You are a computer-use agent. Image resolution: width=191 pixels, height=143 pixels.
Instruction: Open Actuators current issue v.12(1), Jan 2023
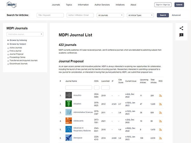click(130, 104)
